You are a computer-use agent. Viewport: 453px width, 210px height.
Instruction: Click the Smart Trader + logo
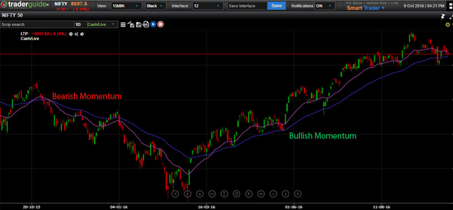coord(366,8)
